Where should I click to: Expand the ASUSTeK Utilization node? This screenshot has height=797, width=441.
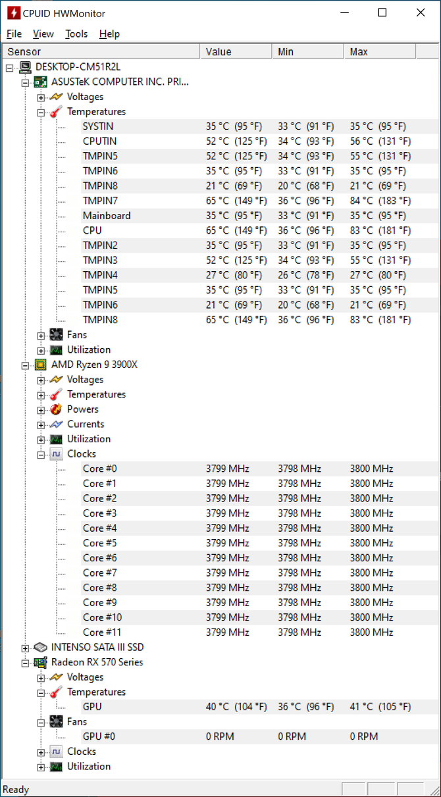(x=41, y=350)
